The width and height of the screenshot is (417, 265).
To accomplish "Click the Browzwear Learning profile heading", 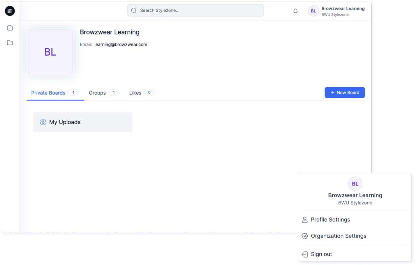I will point(110,32).
